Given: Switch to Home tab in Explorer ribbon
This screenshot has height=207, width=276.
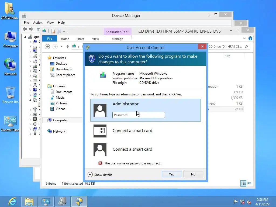Looking at the screenshot, I should pyautogui.click(x=65, y=39).
